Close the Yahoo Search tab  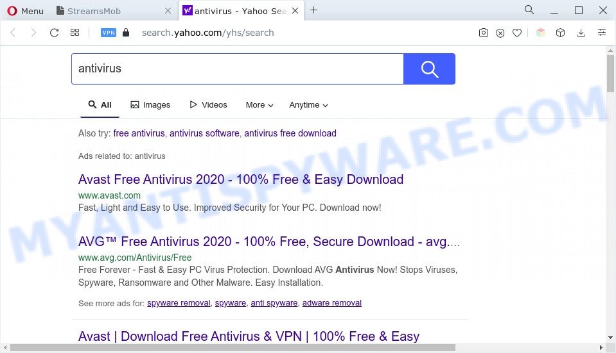(295, 11)
